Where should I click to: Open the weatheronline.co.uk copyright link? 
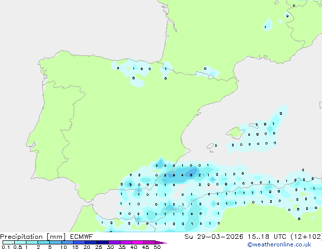279,244
